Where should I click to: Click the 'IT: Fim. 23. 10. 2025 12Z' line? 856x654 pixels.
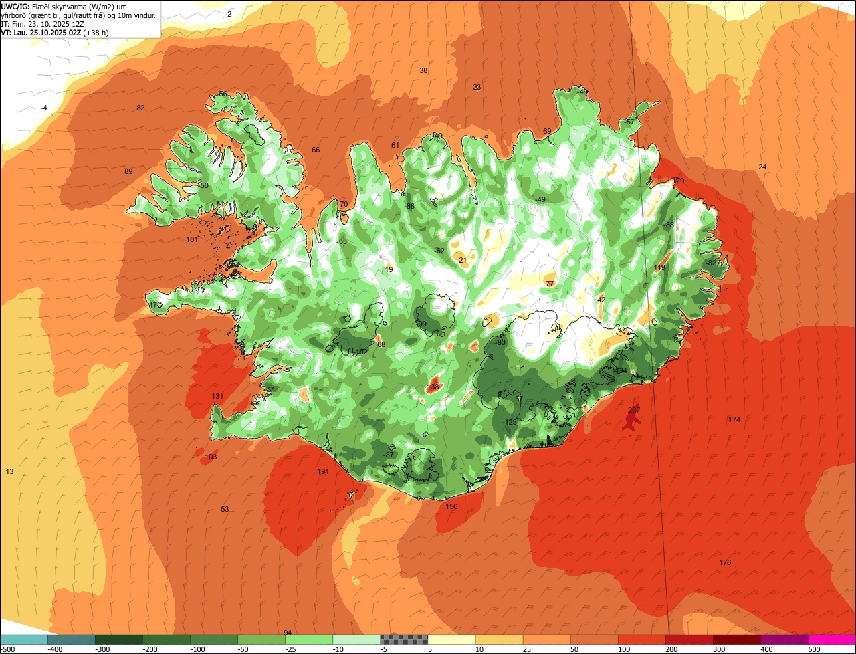[x=41, y=23]
